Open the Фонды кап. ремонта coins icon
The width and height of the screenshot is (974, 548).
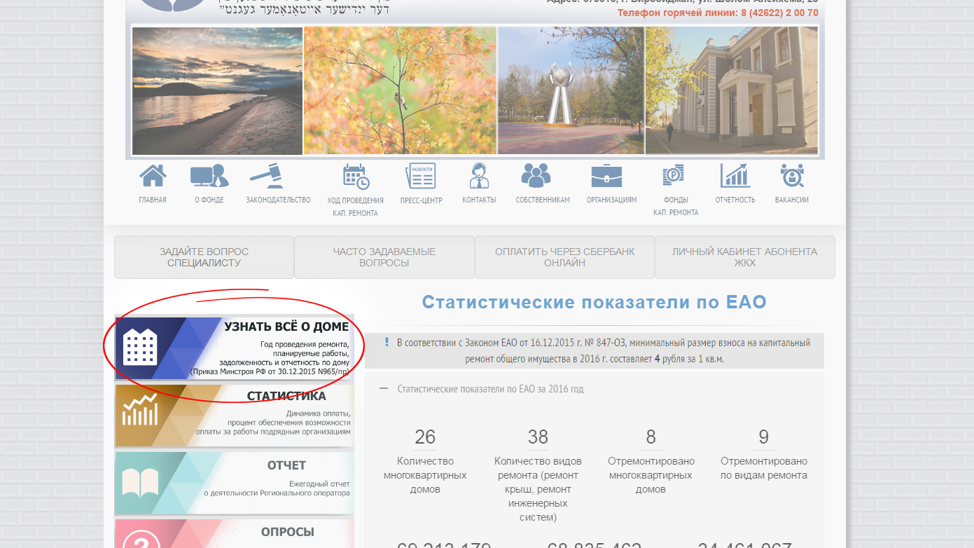pos(674,175)
